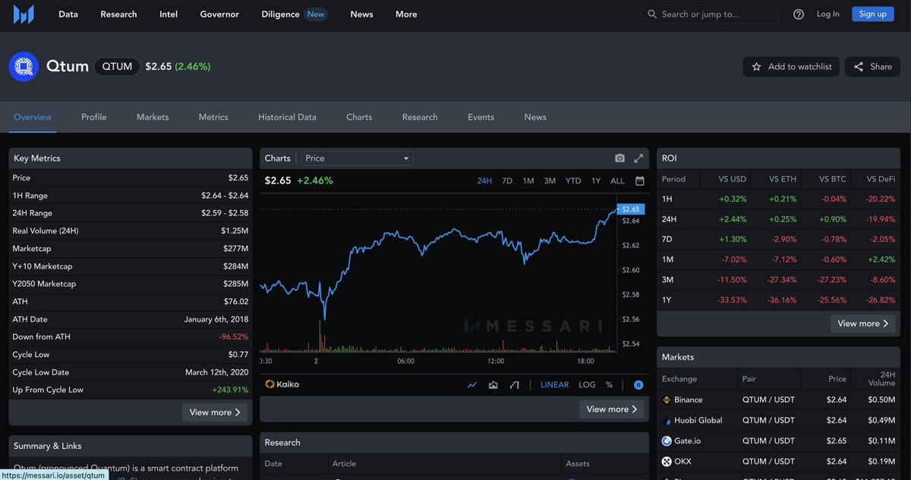This screenshot has height=480, width=911.
Task: Click the Binance market row name
Action: point(688,400)
